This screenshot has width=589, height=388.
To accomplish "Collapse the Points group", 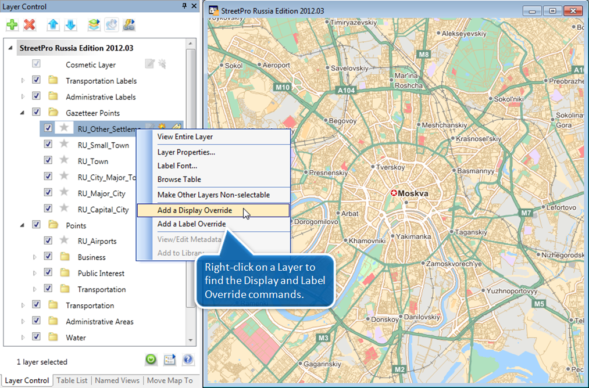I will tap(23, 225).
